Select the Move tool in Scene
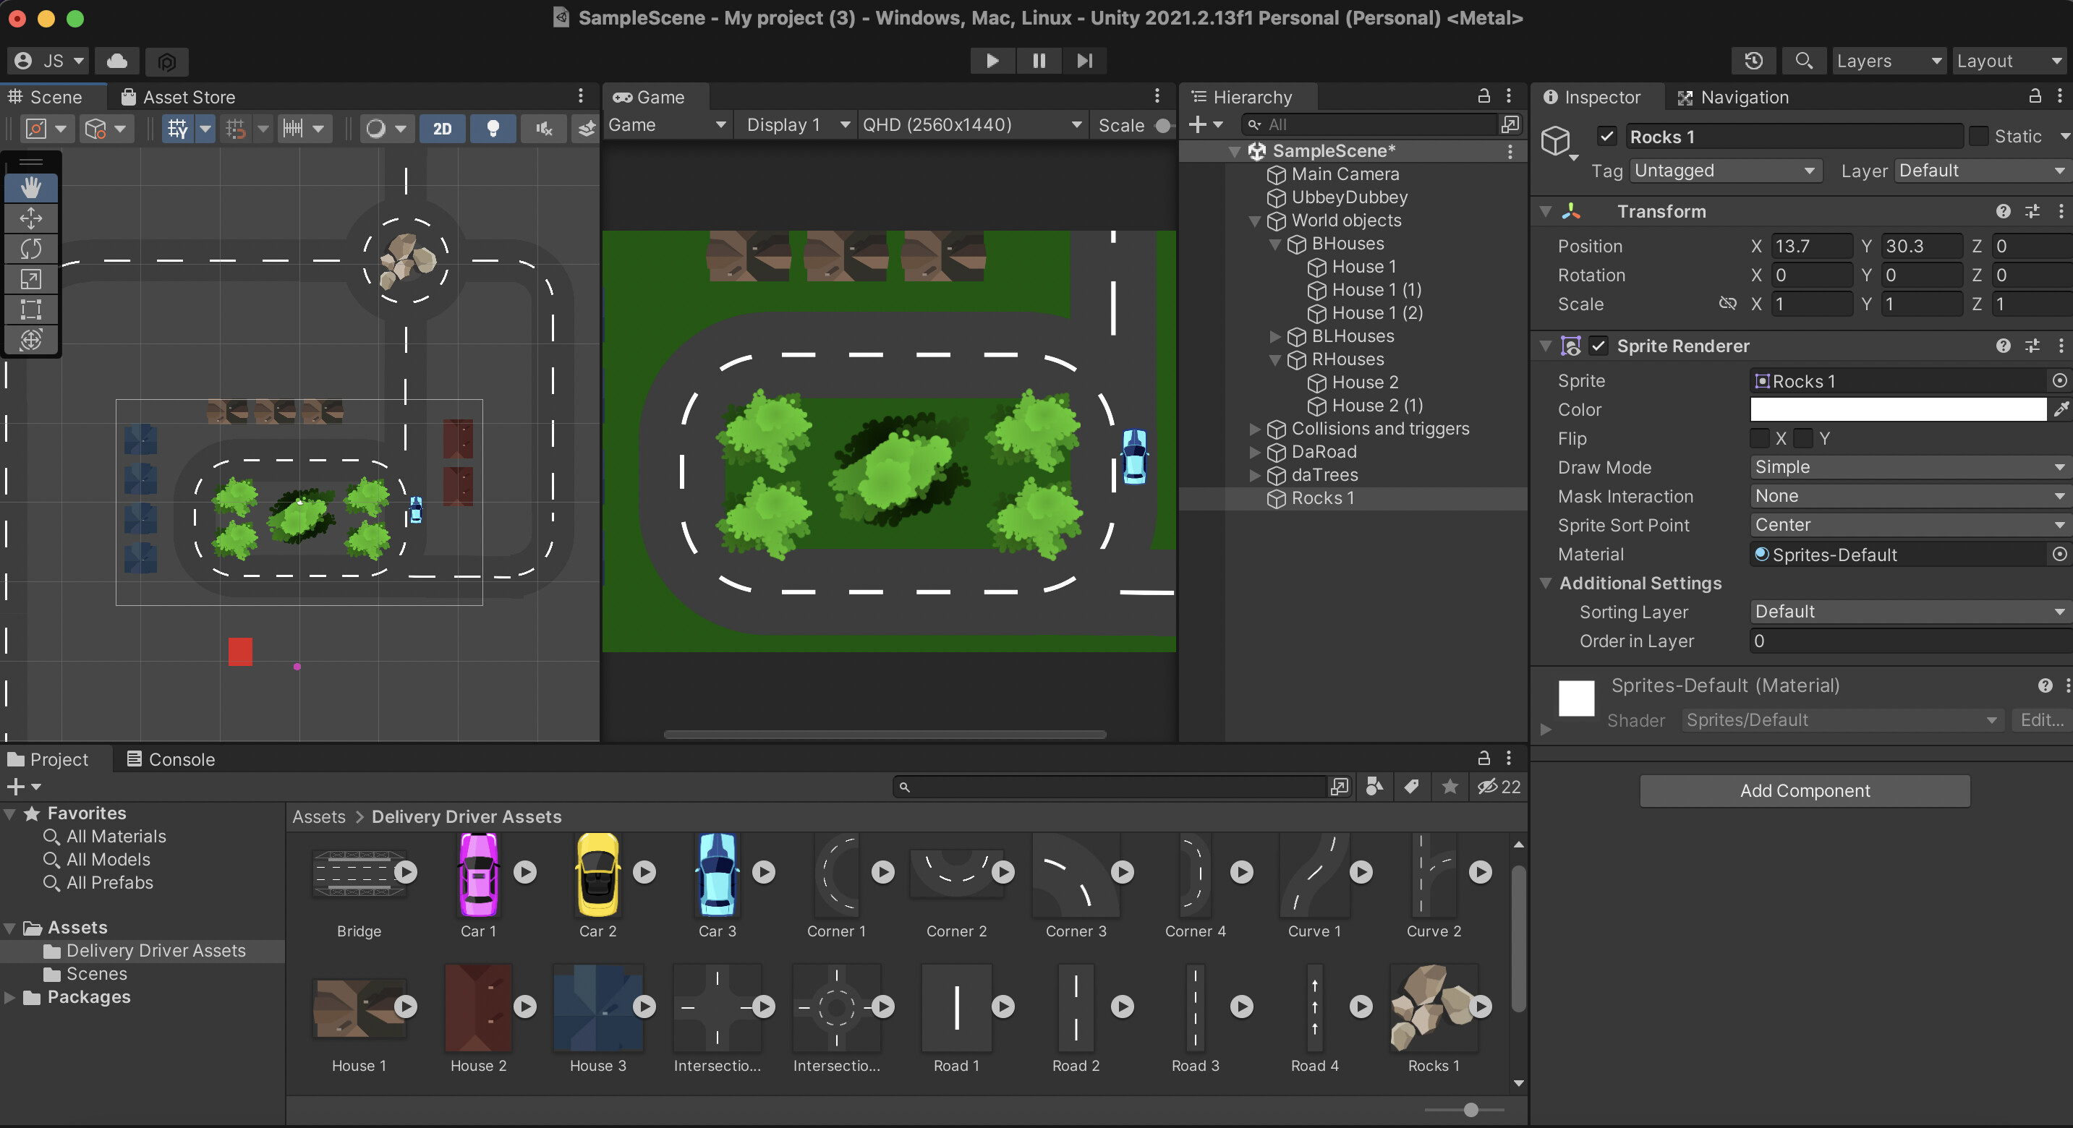This screenshot has width=2073, height=1128. tap(30, 218)
